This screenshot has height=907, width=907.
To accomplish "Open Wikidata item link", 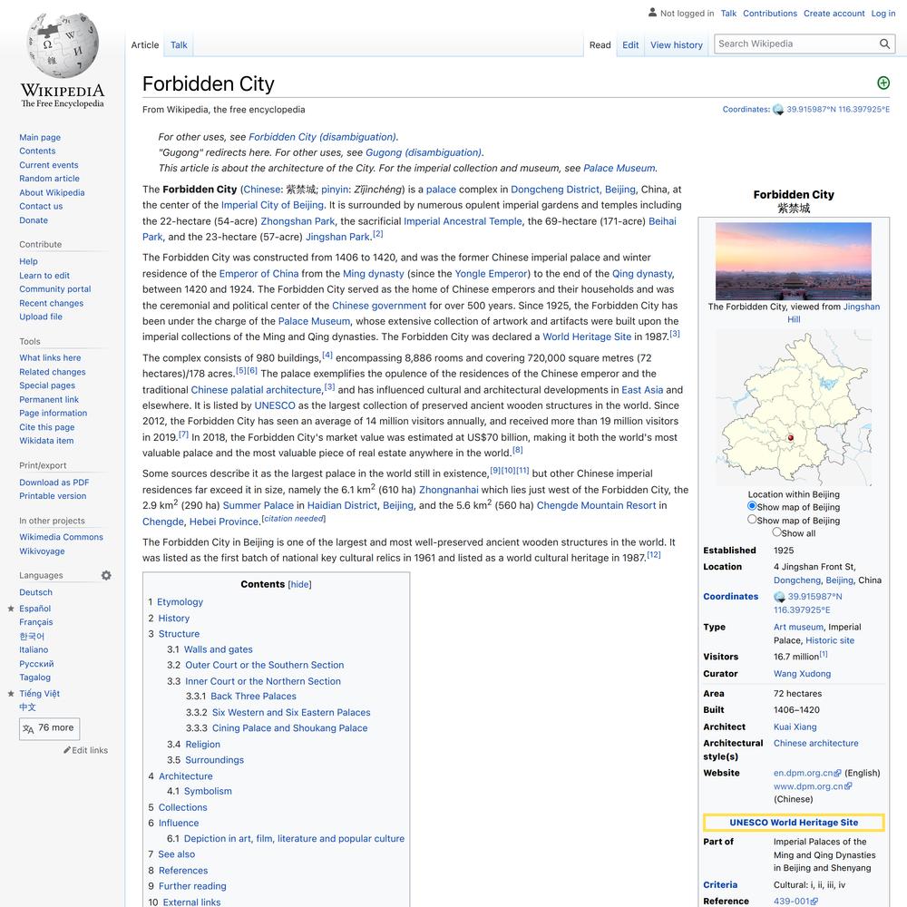I will click(x=46, y=441).
